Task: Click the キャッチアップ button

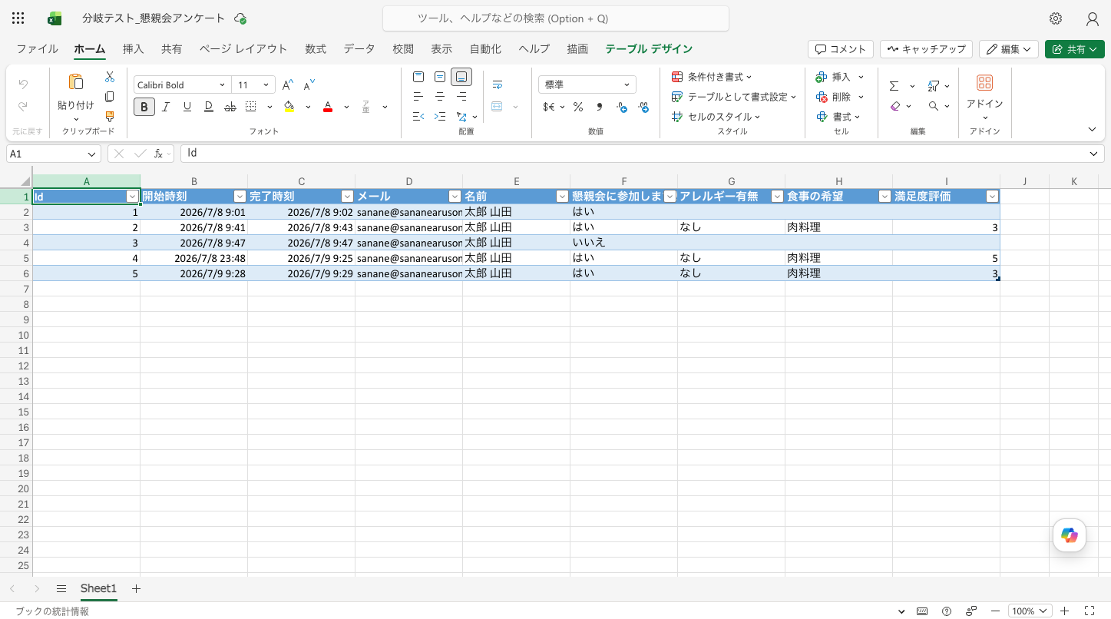Action: 926,49
